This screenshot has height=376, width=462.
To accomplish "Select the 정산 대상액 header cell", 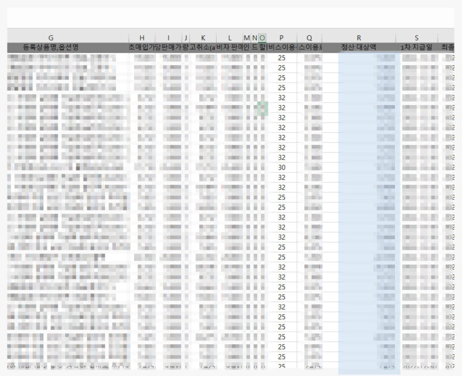I will point(359,47).
